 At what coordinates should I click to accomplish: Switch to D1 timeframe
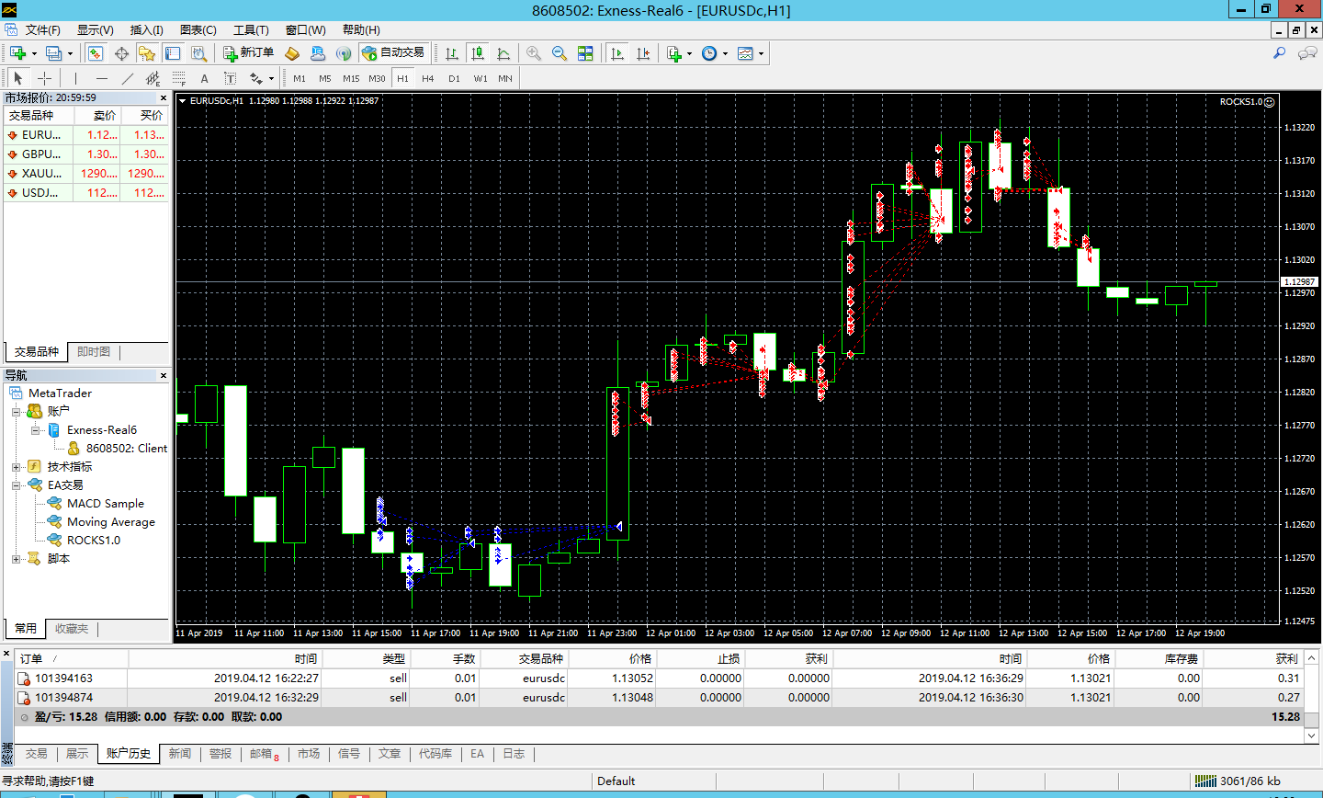(454, 78)
